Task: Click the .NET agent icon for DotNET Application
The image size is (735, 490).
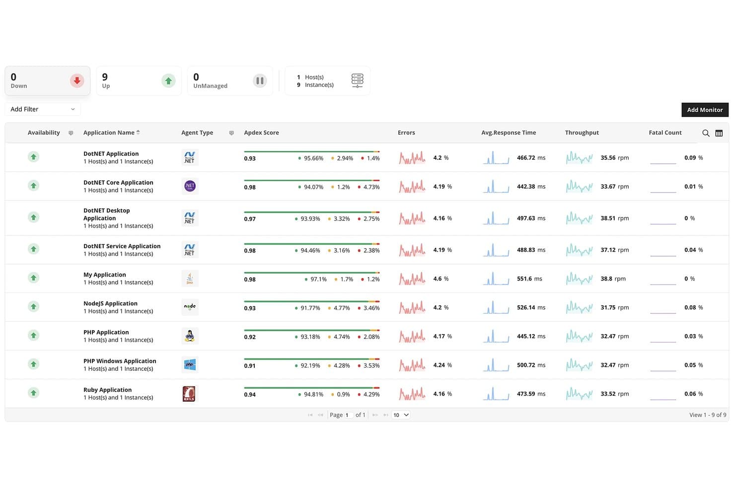Action: tap(190, 157)
